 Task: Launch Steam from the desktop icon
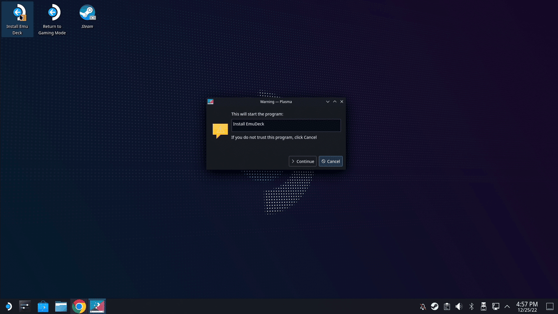[x=87, y=17]
